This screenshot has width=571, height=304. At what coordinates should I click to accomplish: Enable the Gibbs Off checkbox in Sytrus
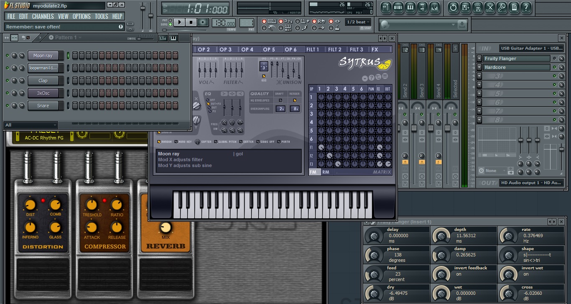coord(257,142)
